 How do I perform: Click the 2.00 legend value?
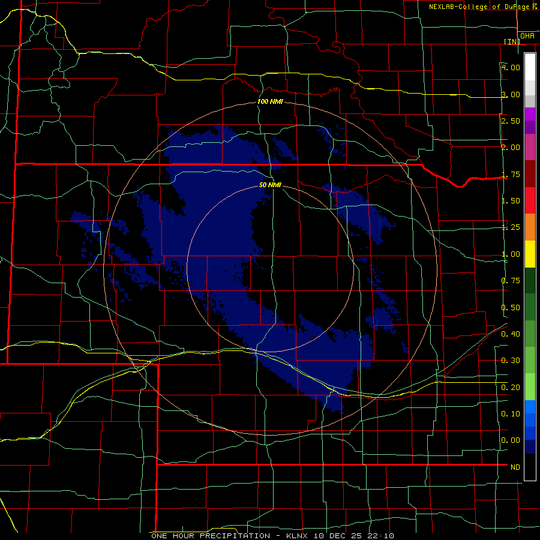tap(511, 148)
